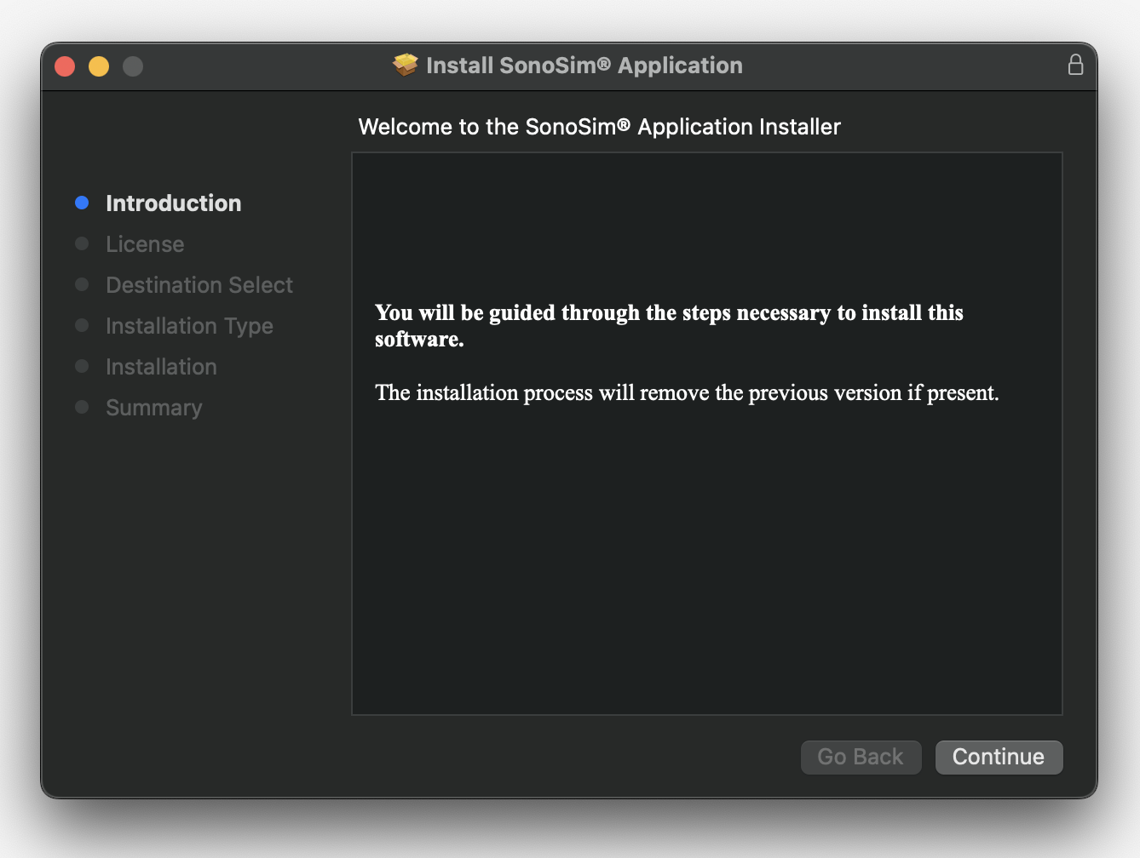Click the blue Introduction step bullet

[82, 203]
